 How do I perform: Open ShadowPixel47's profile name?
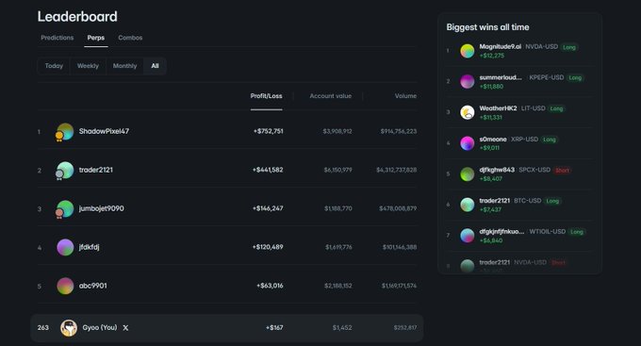coord(104,131)
